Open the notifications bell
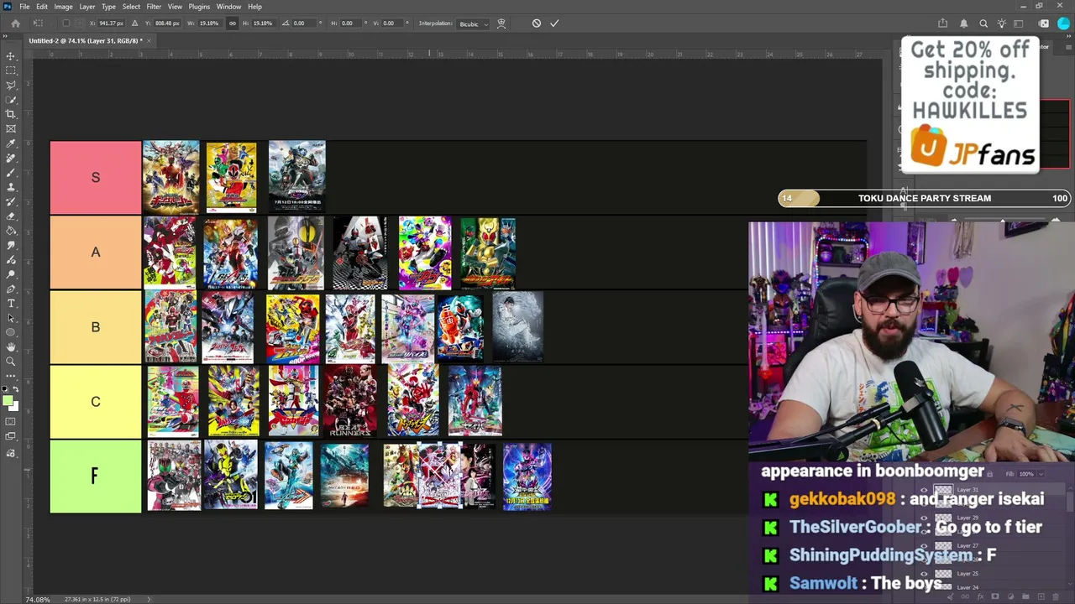 coord(963,23)
